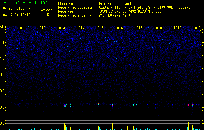The height and width of the screenshot is (130, 204).
Task: Click the 1020 time axis marker
Action: 197,28
